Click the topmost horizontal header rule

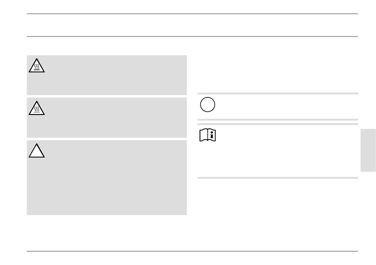[x=192, y=14]
